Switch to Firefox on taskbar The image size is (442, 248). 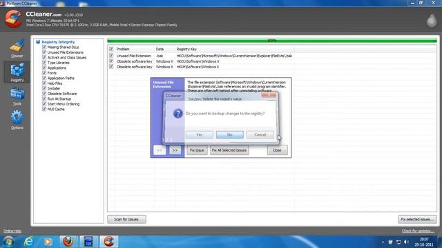pos(68,242)
